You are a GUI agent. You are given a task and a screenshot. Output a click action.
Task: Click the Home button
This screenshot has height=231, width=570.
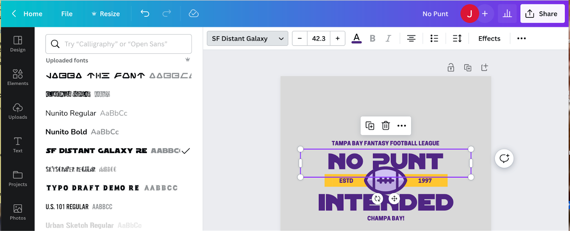click(x=33, y=14)
